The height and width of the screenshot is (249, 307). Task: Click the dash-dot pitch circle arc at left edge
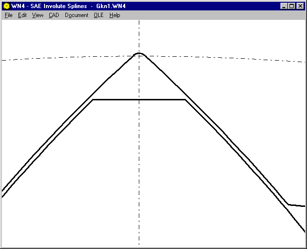(x=5, y=60)
